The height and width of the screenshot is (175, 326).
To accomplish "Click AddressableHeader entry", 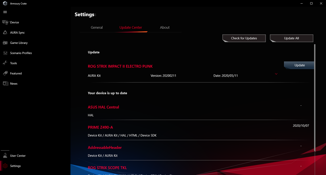I will click(x=105, y=147).
